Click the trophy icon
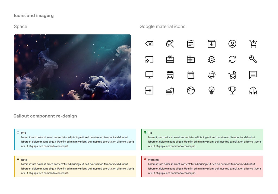 click(x=232, y=90)
